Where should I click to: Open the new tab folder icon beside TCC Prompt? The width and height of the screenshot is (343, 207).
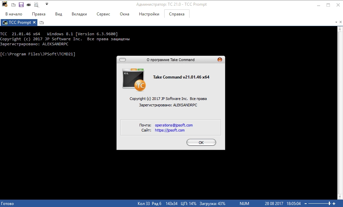(42, 22)
